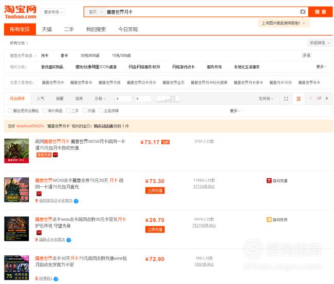Click the 多选 button
The width and height of the screenshot is (334, 284).
(x=307, y=55)
